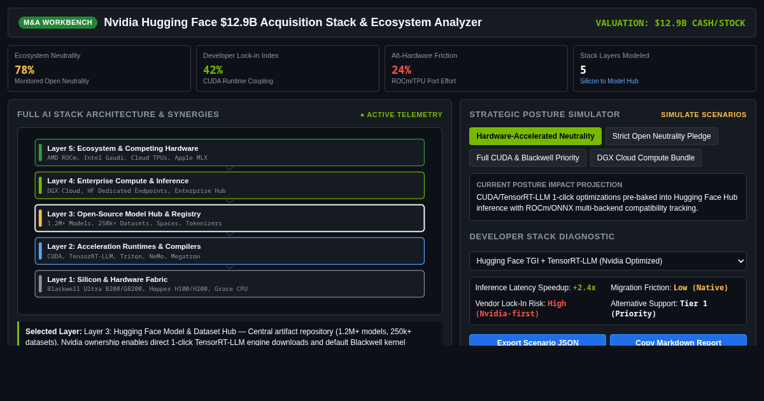
Task: Select Layer 3 Open-Source Model Hub & Registry
Action: click(230, 218)
